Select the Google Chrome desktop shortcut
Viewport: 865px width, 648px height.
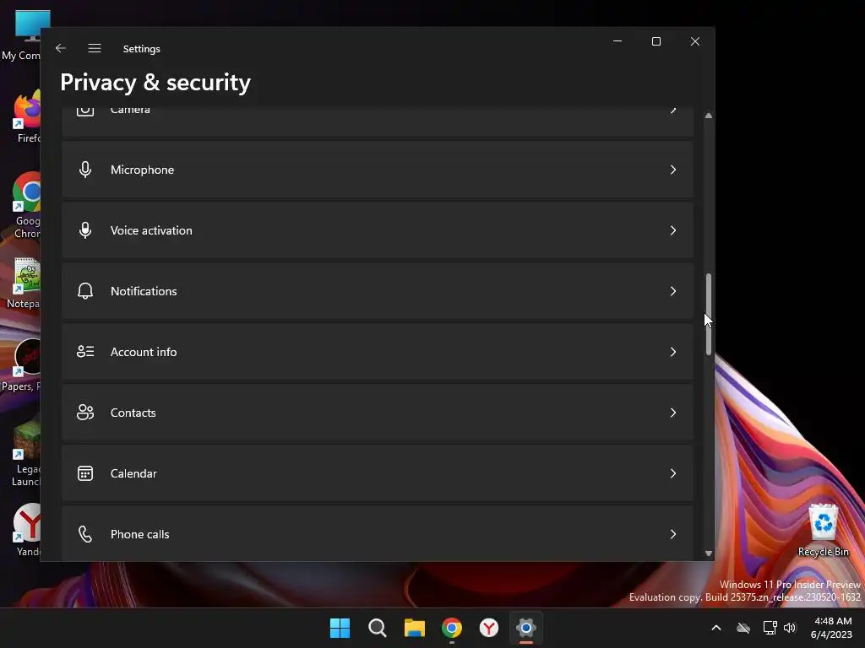(x=26, y=205)
